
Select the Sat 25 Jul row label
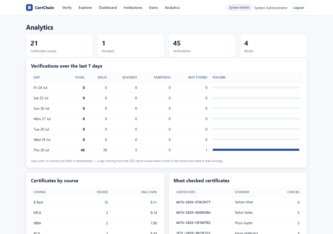(x=41, y=98)
